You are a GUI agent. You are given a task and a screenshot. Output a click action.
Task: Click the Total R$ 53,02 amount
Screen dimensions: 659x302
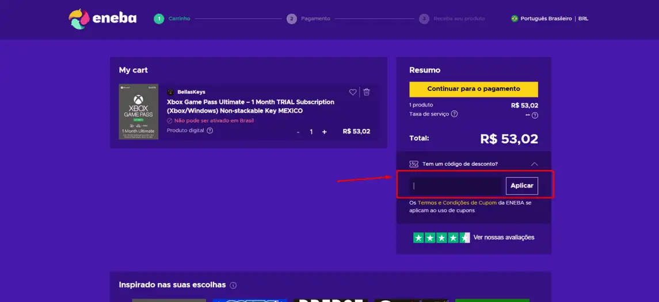pos(509,139)
